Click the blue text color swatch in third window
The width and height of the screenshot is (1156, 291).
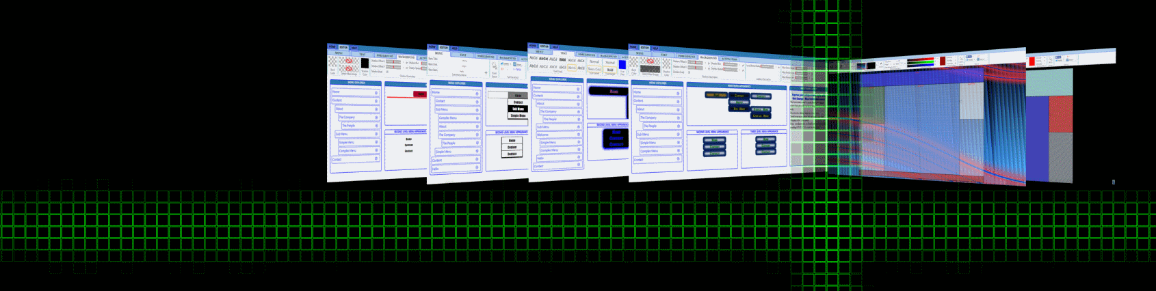pyautogui.click(x=622, y=64)
